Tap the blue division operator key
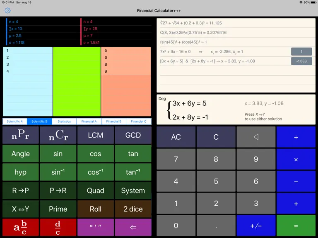This screenshot has height=238, width=318. 296,137
